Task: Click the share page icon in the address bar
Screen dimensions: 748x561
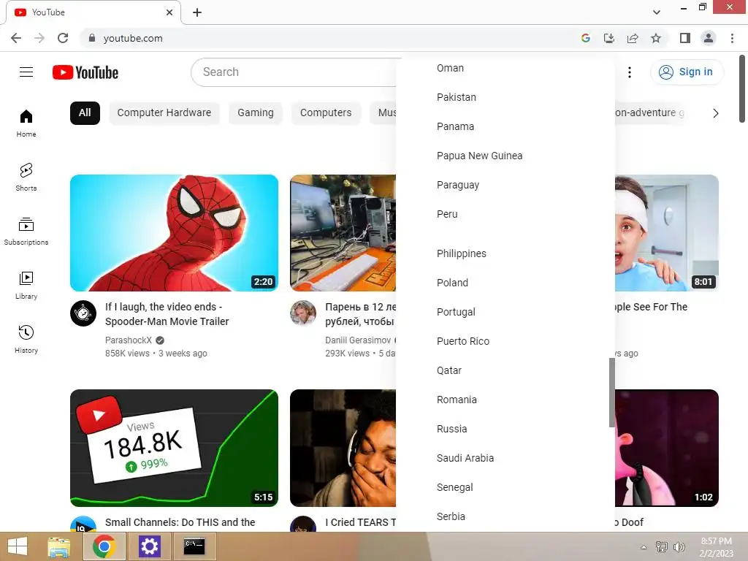Action: coord(633,38)
